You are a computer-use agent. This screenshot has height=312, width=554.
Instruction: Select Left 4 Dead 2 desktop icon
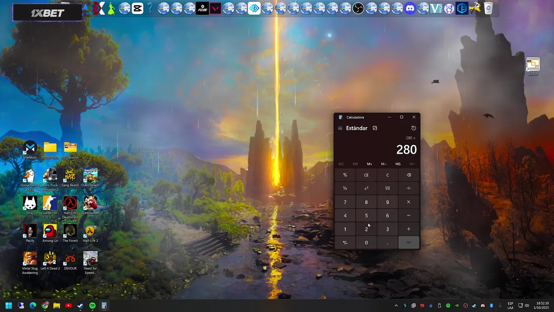[x=50, y=261]
